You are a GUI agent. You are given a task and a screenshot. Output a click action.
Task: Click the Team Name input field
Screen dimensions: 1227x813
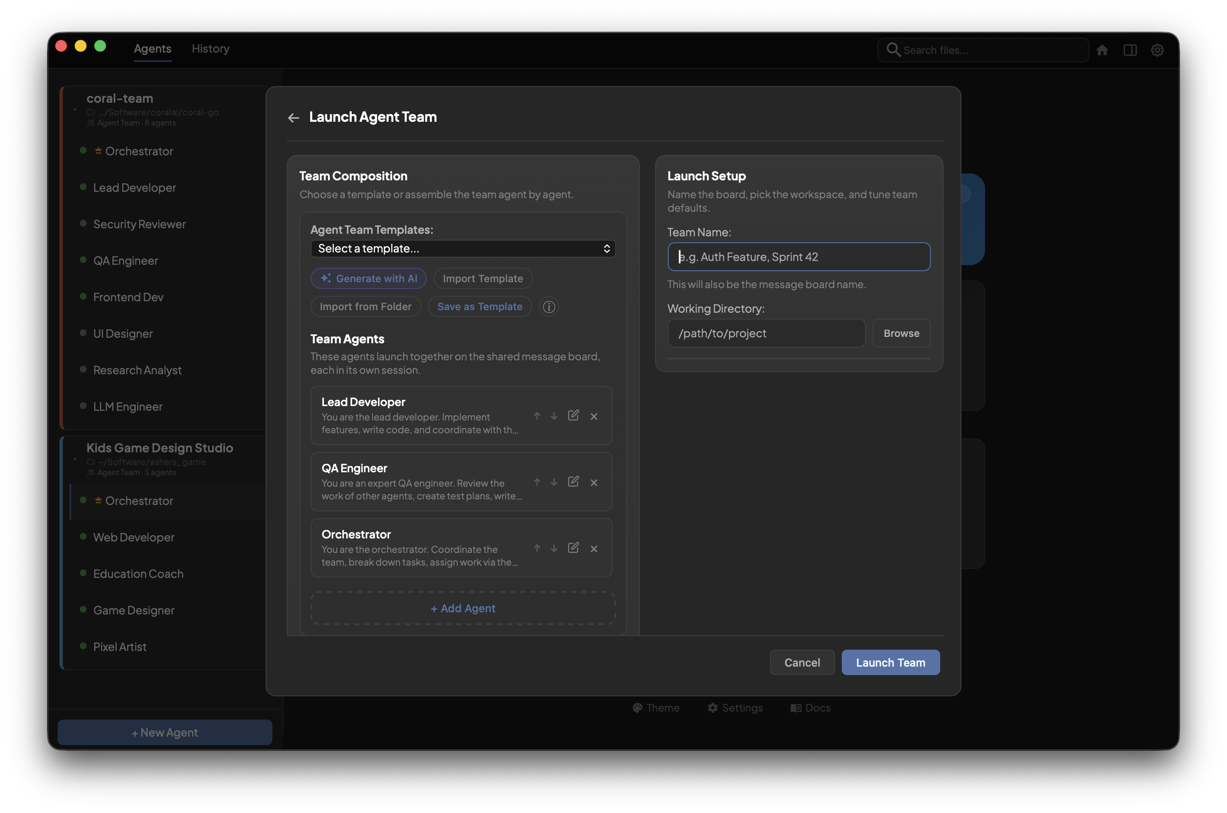click(x=798, y=257)
